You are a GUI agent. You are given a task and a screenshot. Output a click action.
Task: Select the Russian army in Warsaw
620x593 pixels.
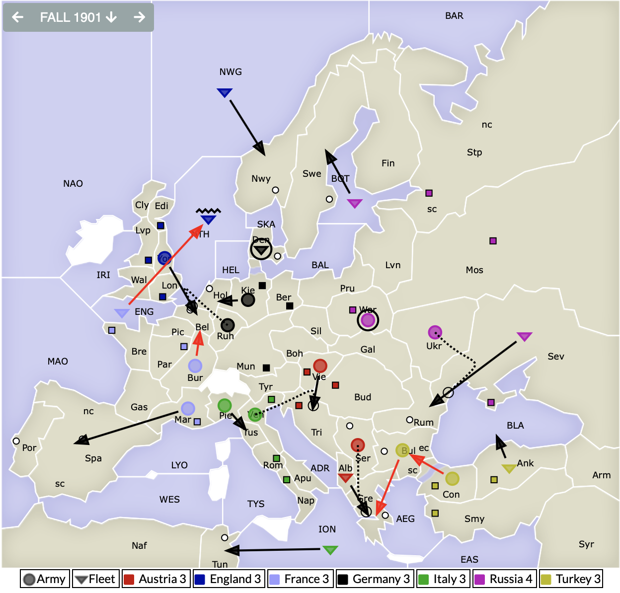pos(368,320)
